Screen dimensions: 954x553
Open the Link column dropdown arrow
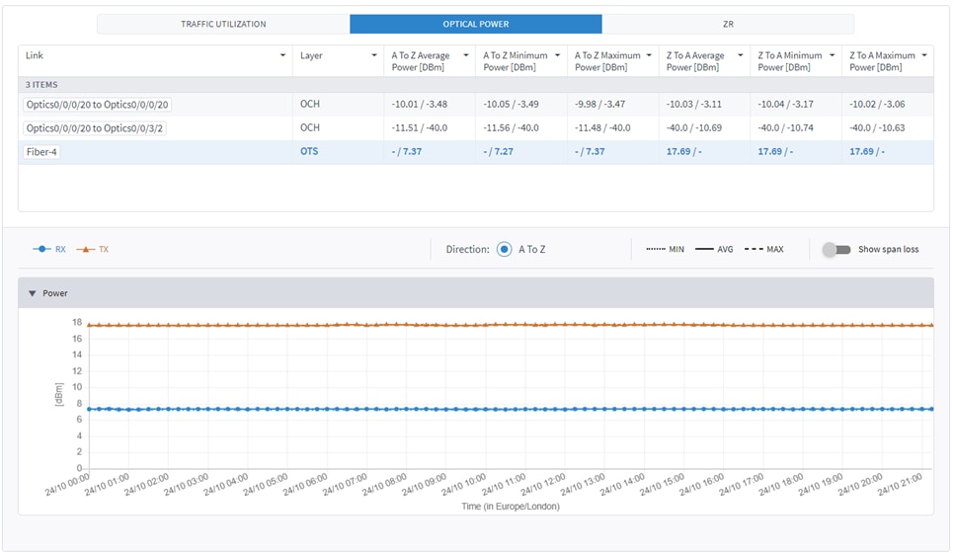click(x=283, y=56)
